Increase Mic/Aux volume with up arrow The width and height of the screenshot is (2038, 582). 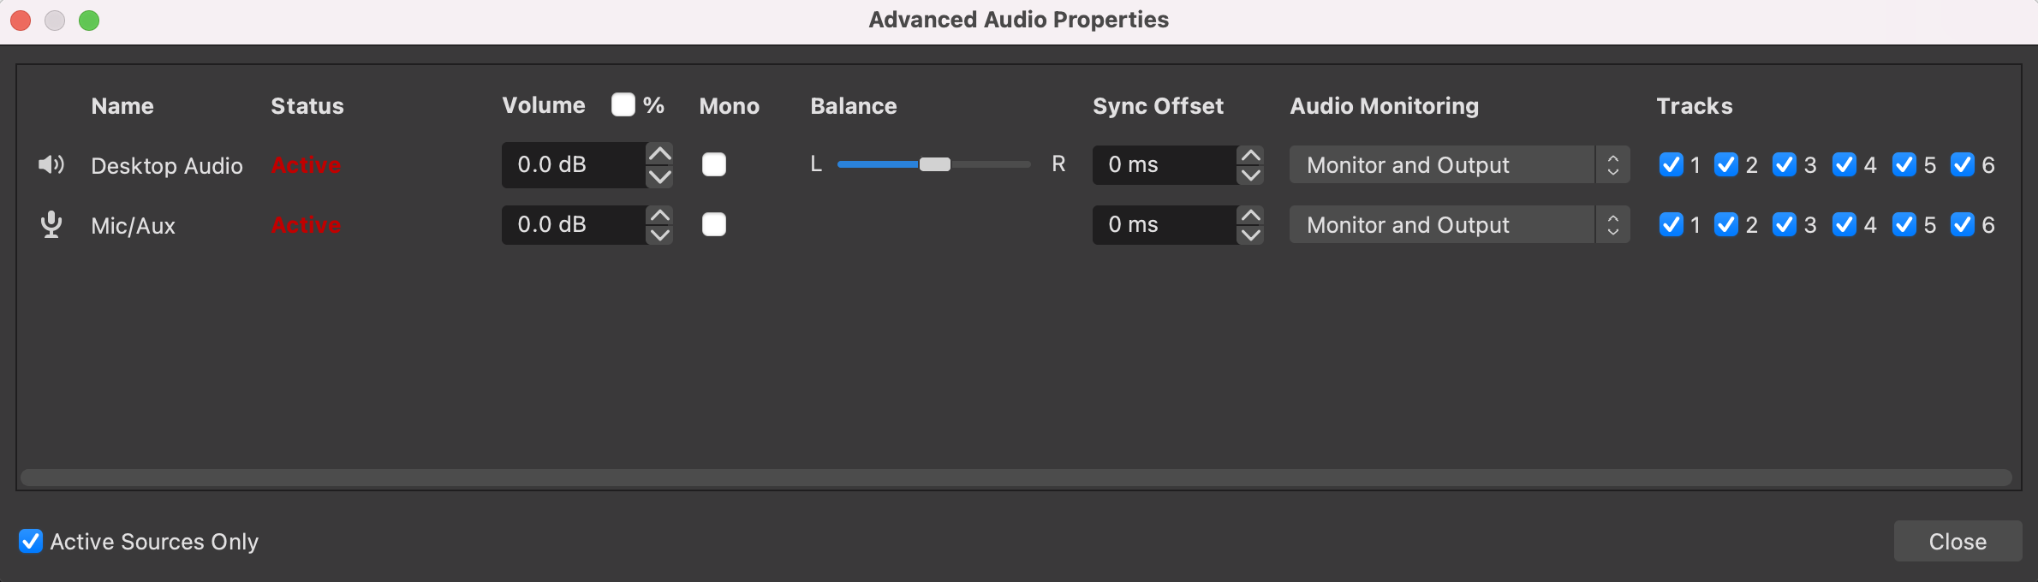659,214
